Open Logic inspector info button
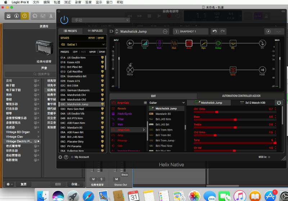The image size is (288, 201). 17,16
